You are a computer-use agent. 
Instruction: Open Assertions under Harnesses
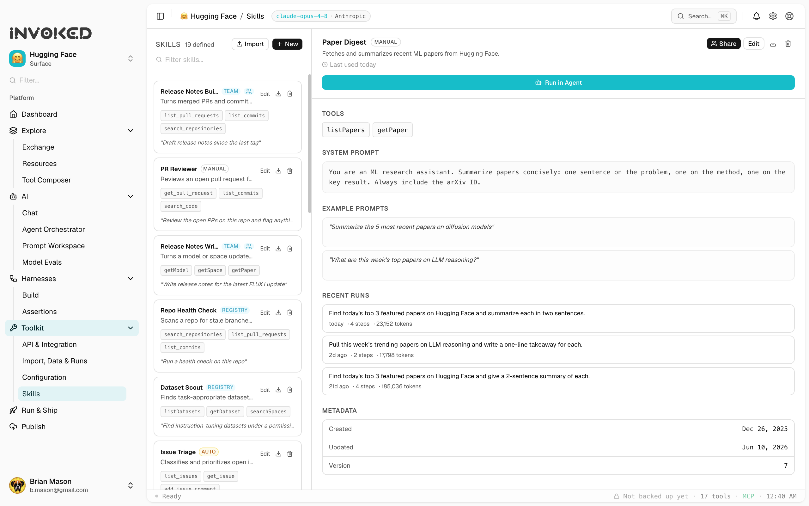point(40,312)
